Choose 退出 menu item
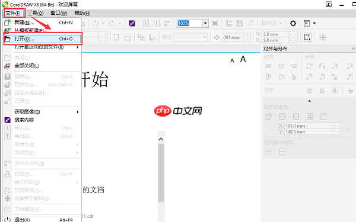 43,220
